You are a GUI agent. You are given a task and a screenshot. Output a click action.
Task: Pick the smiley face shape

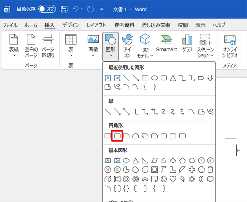click(164, 179)
